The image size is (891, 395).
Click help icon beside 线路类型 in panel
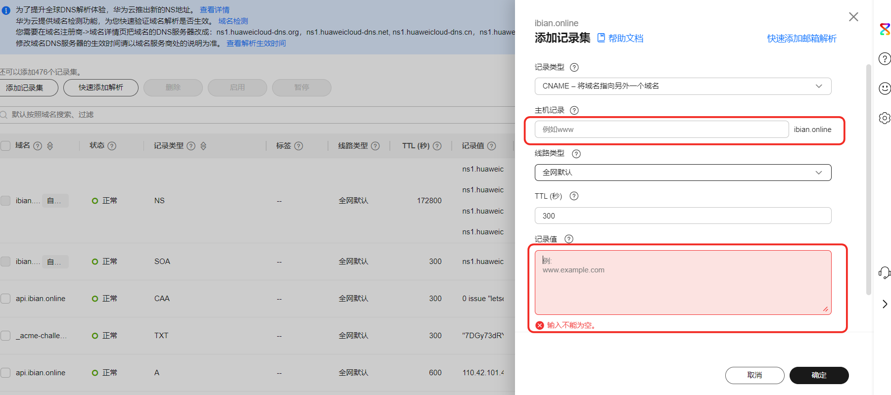pos(576,154)
